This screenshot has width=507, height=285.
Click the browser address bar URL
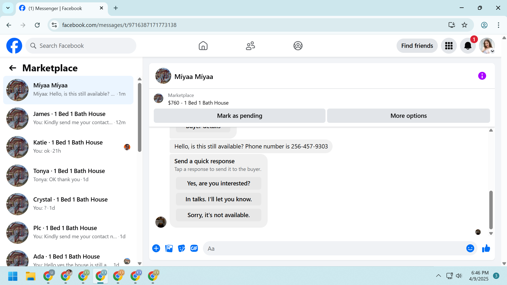(119, 25)
